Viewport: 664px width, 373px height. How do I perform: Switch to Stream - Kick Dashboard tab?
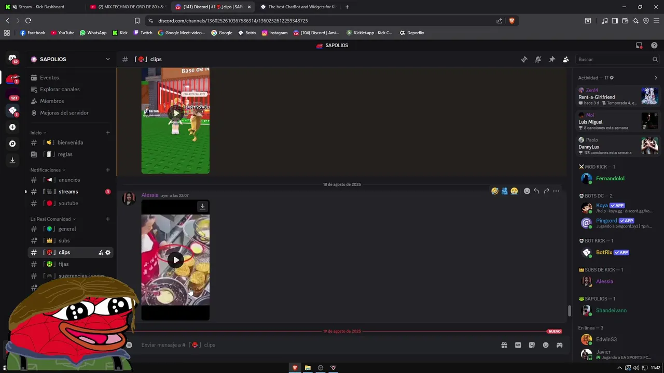pos(43,7)
